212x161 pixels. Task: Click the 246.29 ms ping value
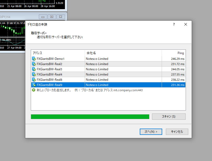(x=178, y=59)
